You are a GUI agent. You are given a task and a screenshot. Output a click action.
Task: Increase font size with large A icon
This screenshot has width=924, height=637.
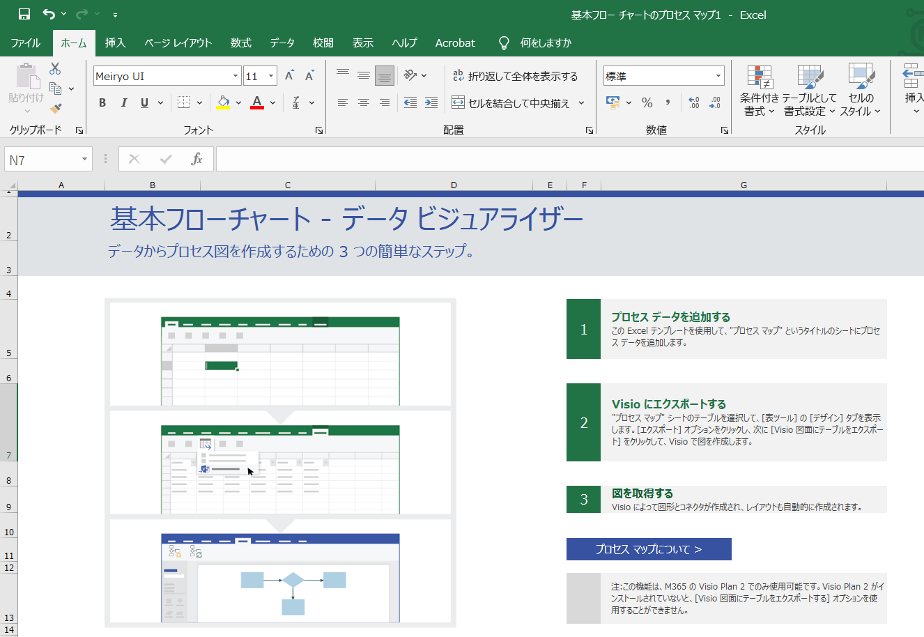coord(289,76)
